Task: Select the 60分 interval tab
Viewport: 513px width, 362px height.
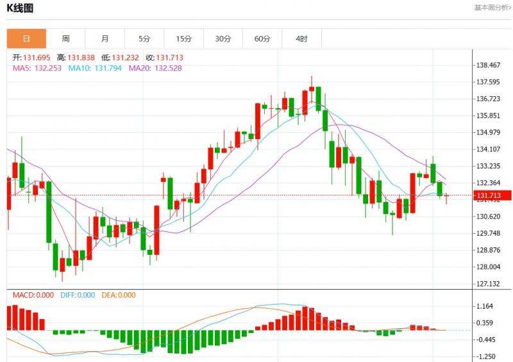Action: (262, 38)
